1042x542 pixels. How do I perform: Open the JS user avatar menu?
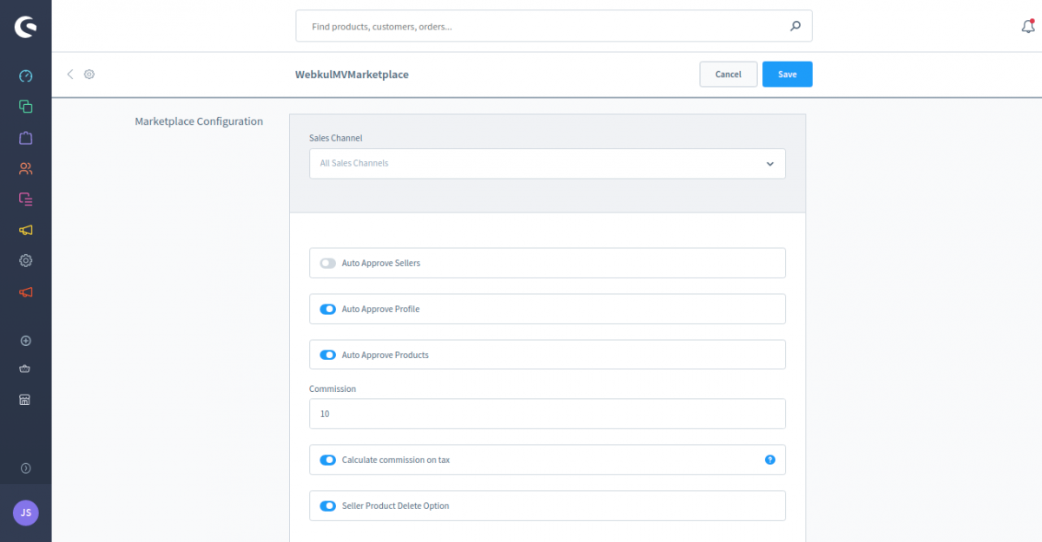pos(25,513)
